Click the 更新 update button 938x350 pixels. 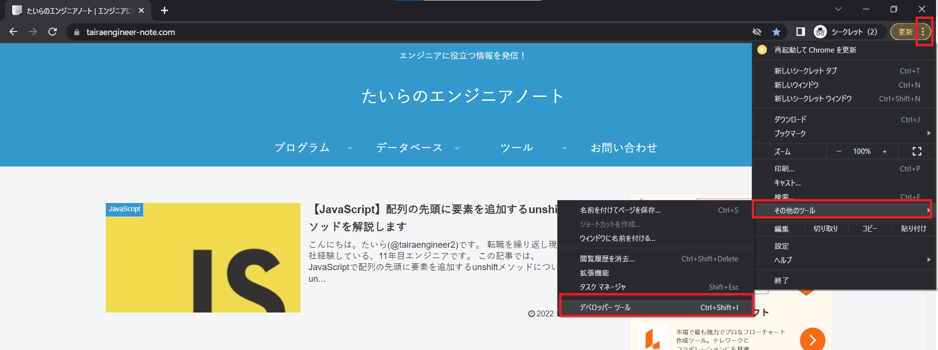(905, 32)
